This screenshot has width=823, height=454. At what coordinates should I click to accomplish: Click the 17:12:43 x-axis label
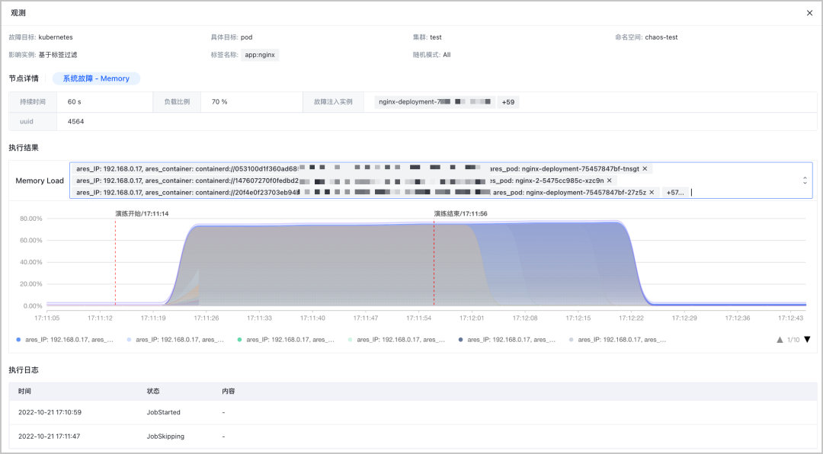[790, 318]
